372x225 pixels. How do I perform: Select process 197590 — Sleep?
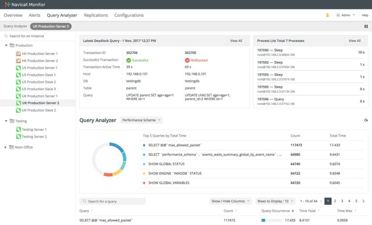[311, 52]
